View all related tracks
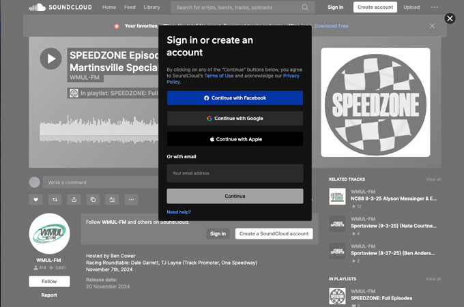This screenshot has height=307, width=464. coord(433,179)
